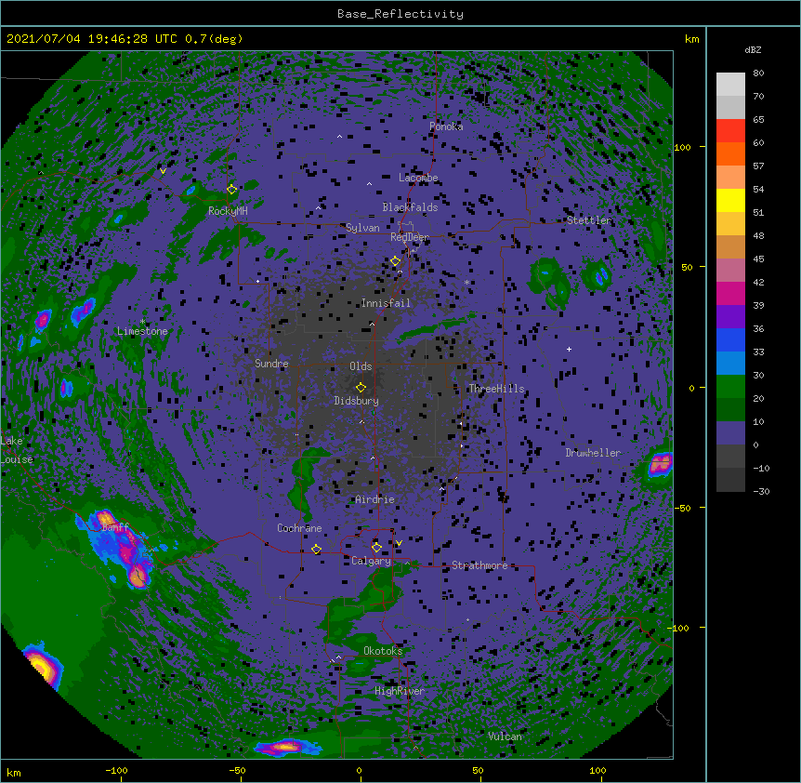801x783 pixels.
Task: Click the dark blue 33-36 dBZ legend swatch
Action: click(x=730, y=339)
